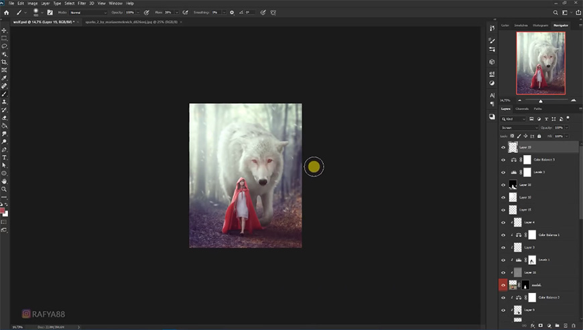Viewport: 583px width, 330px height.
Task: Hide Layer 4 using eye icon
Action: tap(503, 223)
